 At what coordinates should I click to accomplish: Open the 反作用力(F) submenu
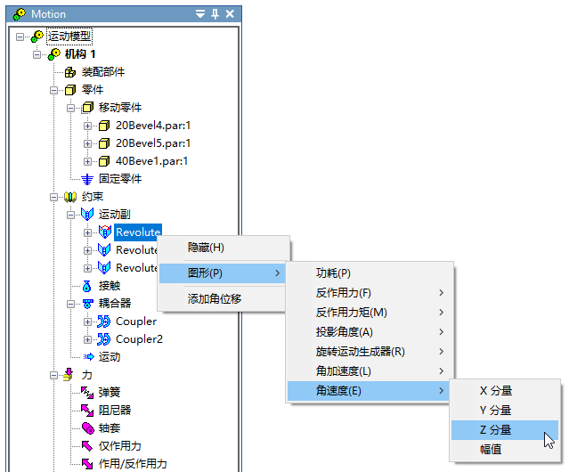tap(370, 293)
